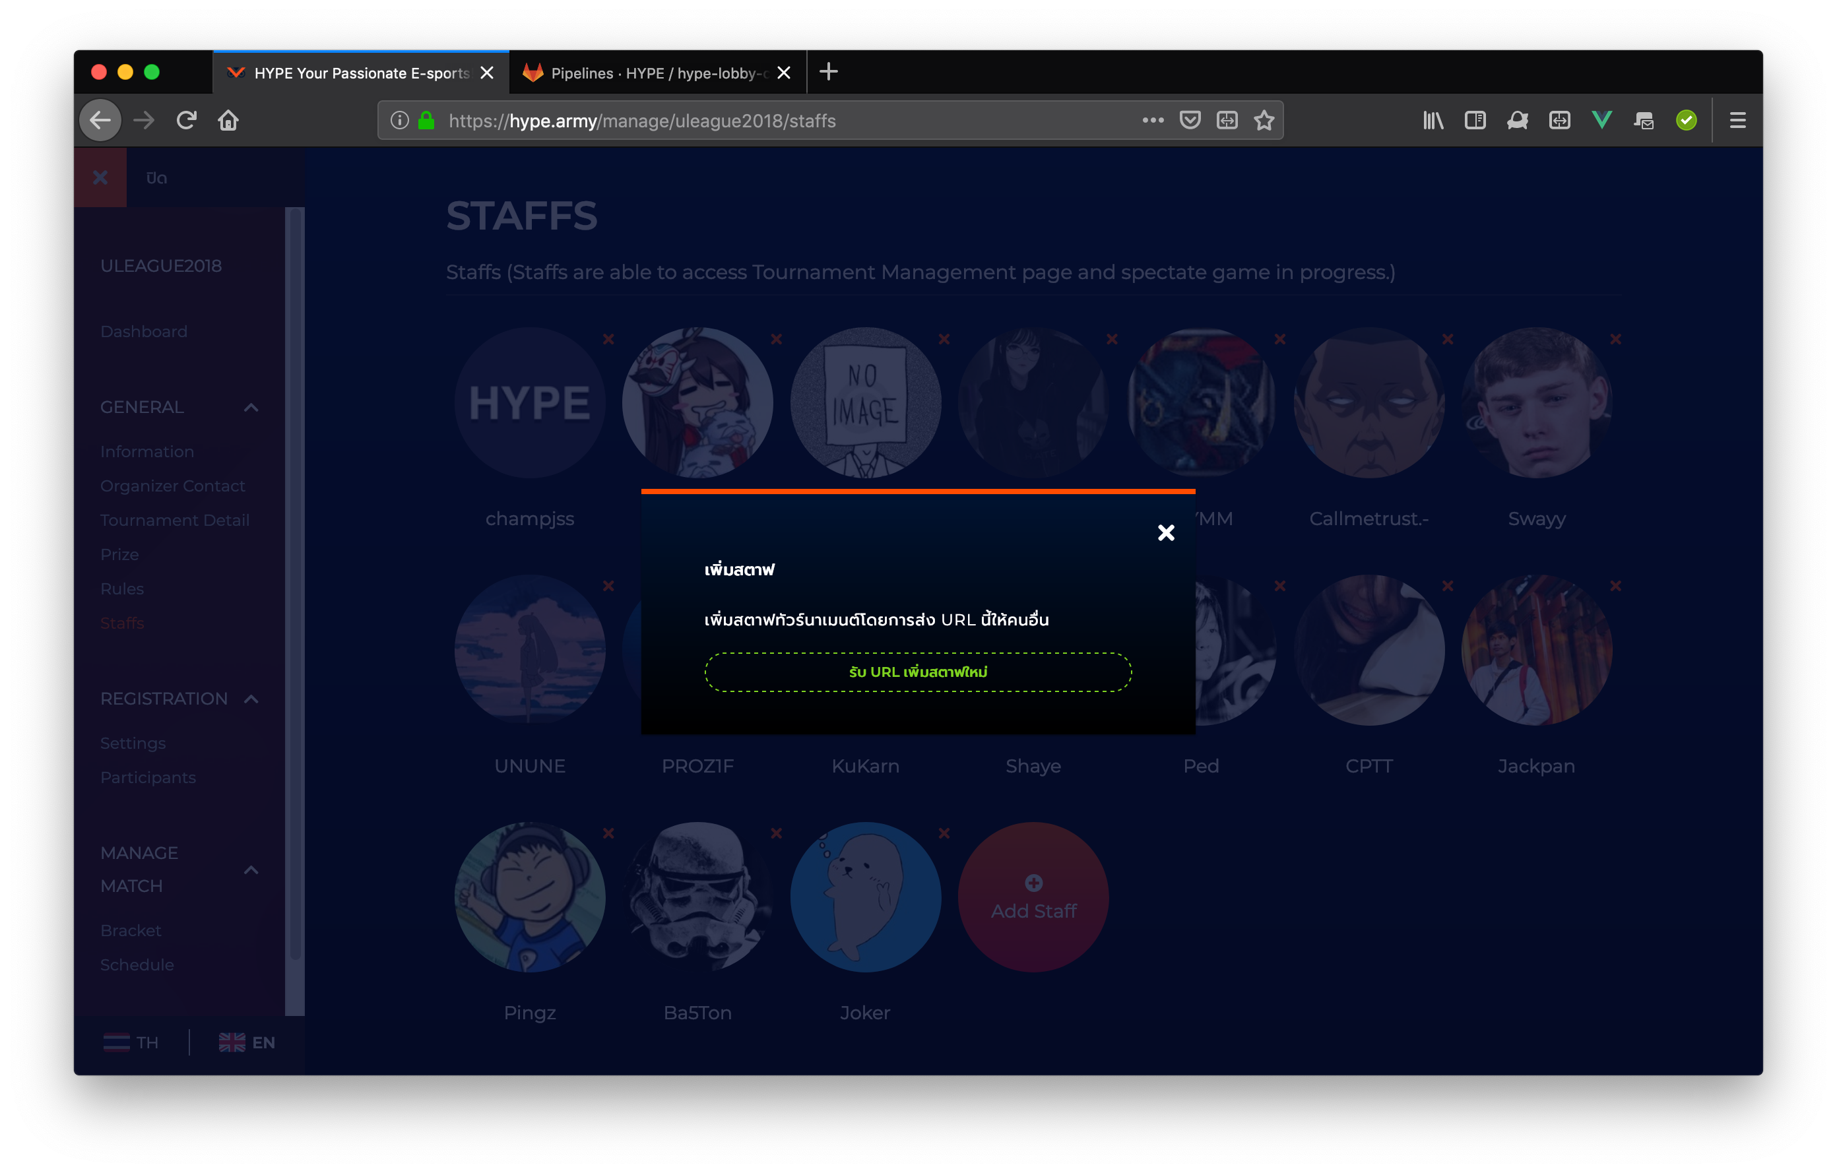
Task: Toggle the Firefox sidebar view icon
Action: tap(1475, 121)
